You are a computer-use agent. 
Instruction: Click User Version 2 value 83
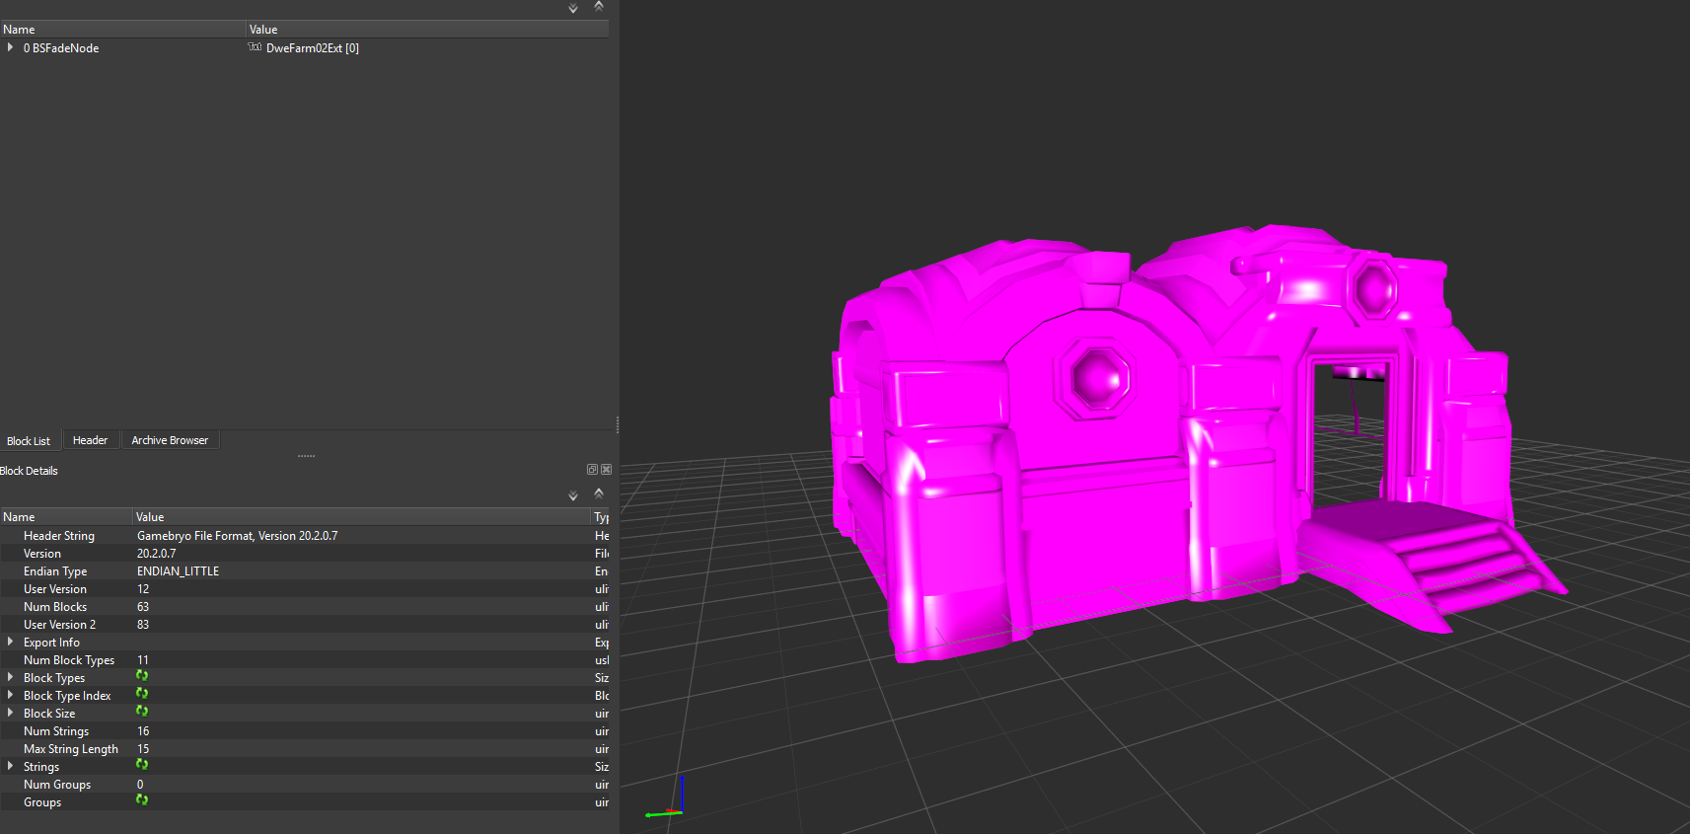point(143,625)
